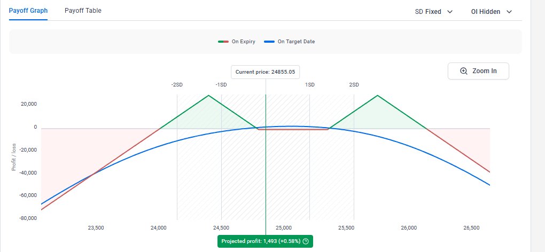Click the 24,000 x-axis label
This screenshot has height=252, width=545.
tap(159, 228)
